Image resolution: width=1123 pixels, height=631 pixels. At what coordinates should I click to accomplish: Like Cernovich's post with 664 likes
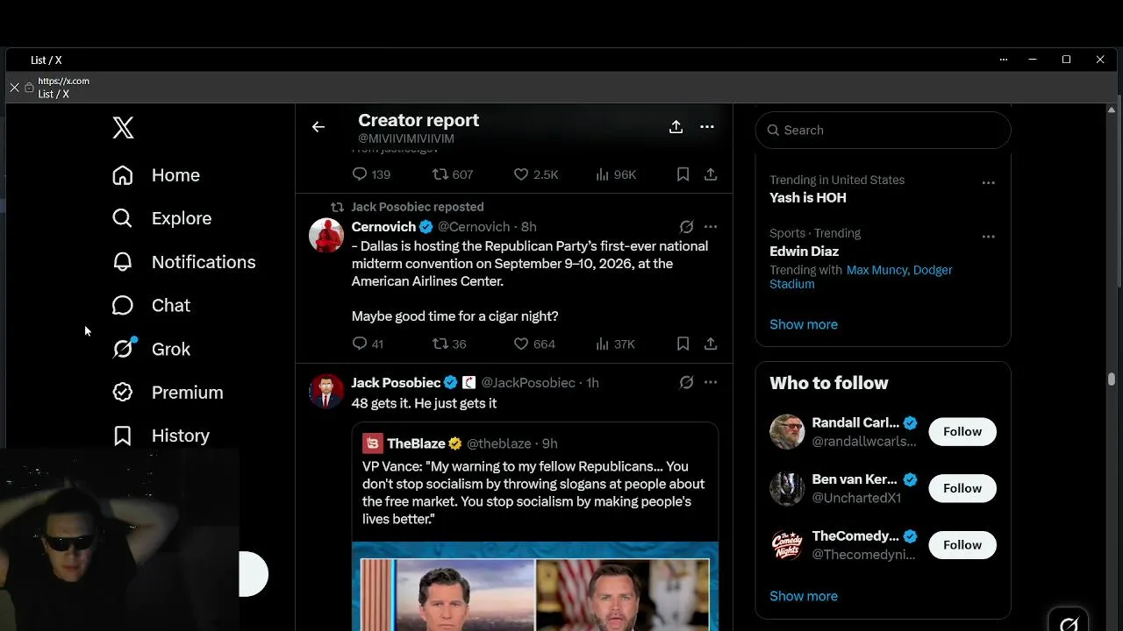pyautogui.click(x=534, y=344)
